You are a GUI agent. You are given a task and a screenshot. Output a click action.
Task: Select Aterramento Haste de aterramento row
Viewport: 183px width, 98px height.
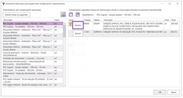33,75
